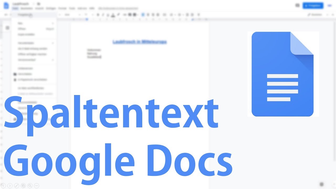Viewport: 336px width, 189px height.
Task: Open the Einfügen menu
Action: [x=51, y=8]
